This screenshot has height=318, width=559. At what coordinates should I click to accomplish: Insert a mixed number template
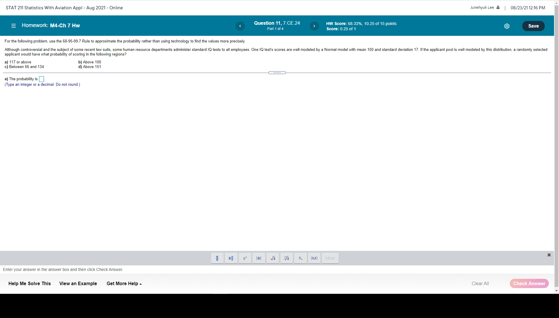click(x=231, y=258)
